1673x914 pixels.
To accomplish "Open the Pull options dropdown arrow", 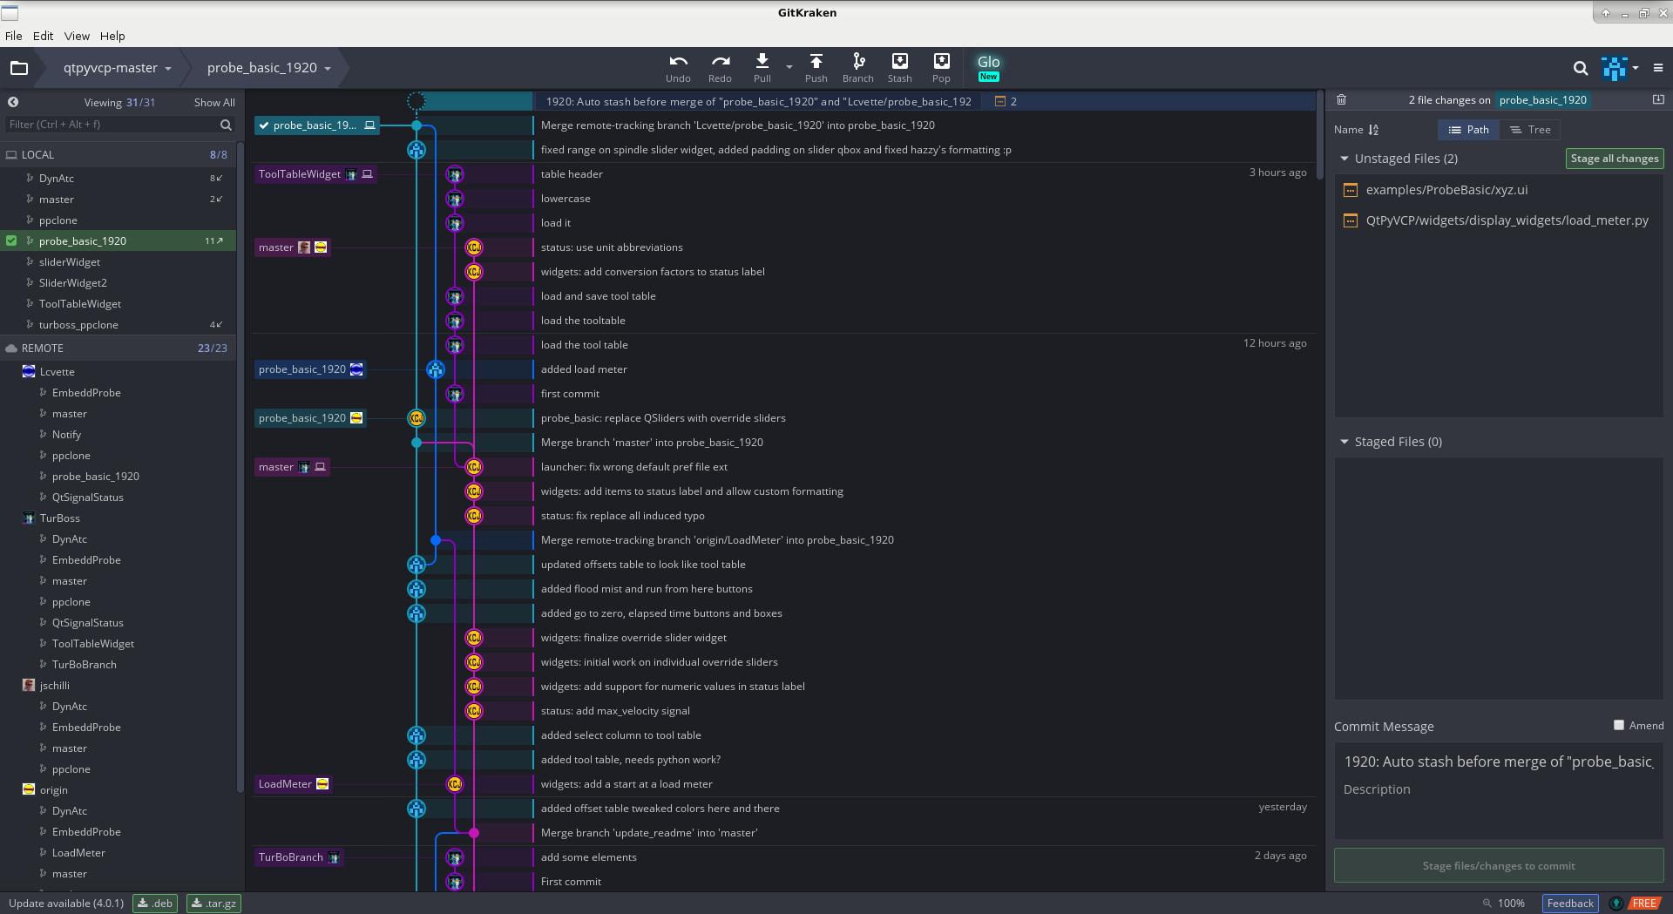I will click(x=789, y=67).
